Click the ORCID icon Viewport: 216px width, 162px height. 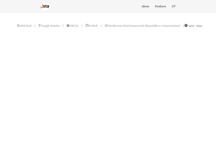(x=68, y=26)
